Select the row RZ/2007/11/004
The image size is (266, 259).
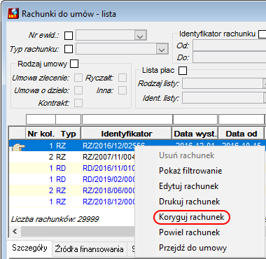(72, 157)
